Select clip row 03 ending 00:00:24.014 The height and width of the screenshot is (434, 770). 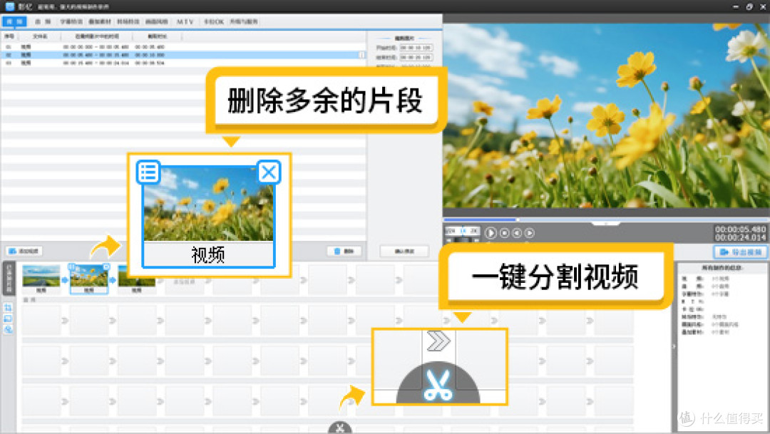coord(183,63)
